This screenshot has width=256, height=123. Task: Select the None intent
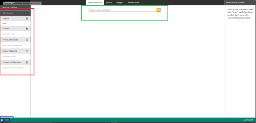click(x=4, y=24)
